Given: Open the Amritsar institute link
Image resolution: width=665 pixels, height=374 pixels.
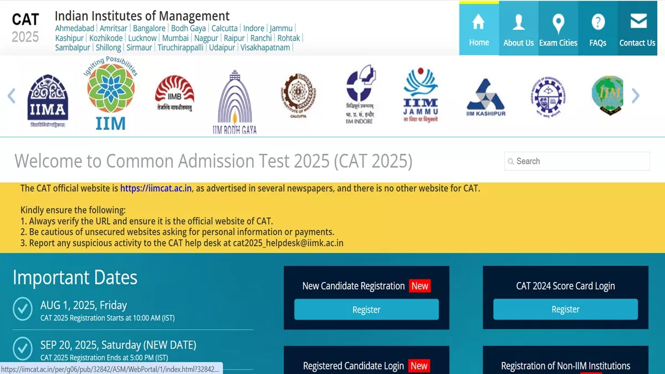Looking at the screenshot, I should click(114, 28).
